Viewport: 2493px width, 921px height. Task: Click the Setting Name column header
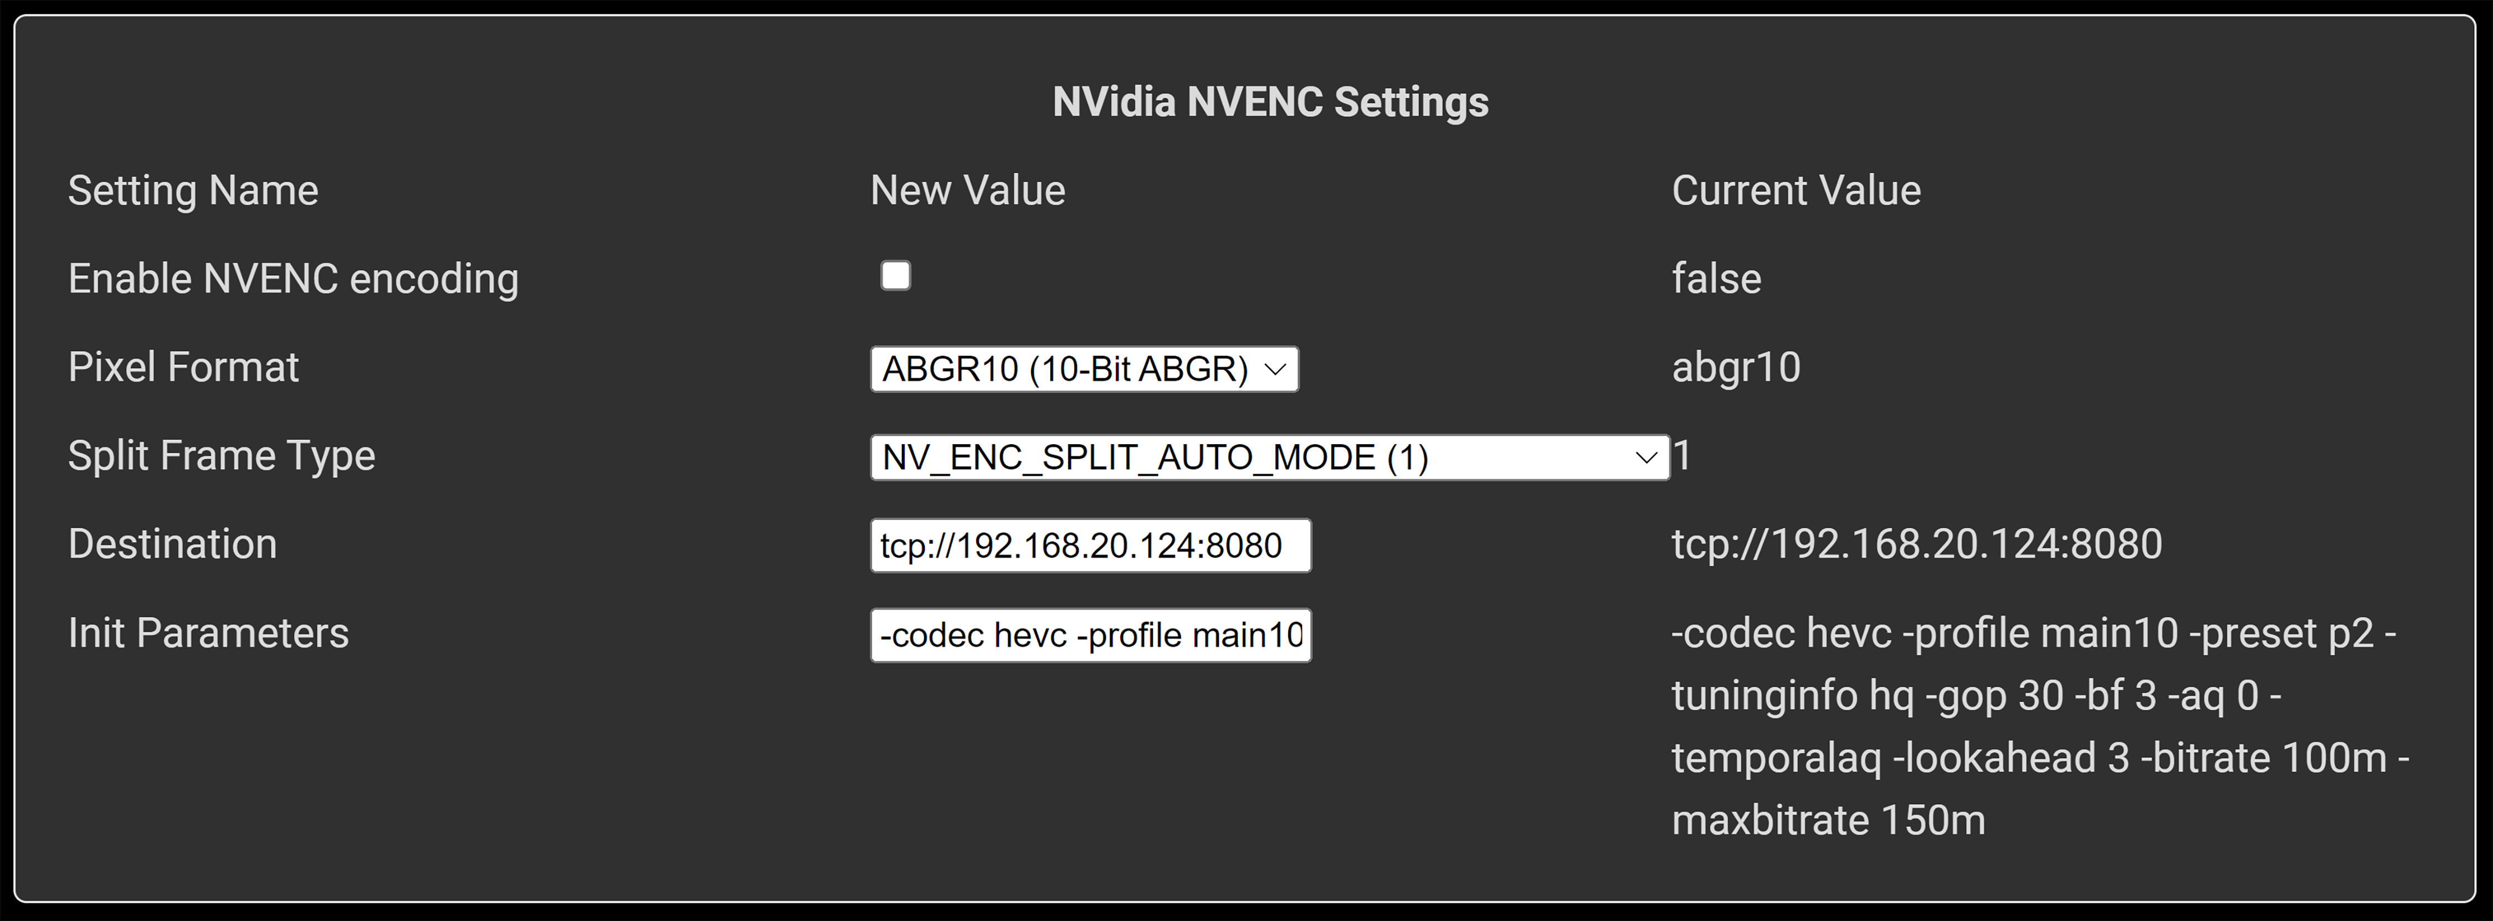pos(193,191)
